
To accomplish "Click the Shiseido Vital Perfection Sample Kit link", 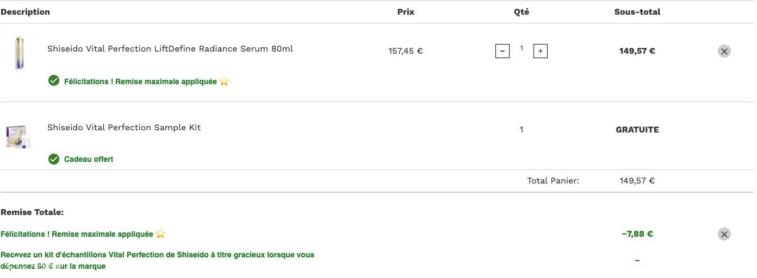I will (x=124, y=128).
